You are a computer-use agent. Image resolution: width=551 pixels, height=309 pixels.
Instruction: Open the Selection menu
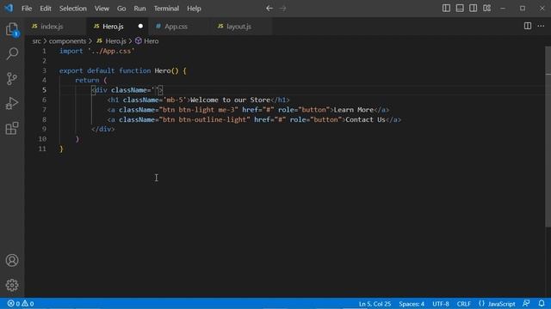tap(72, 9)
